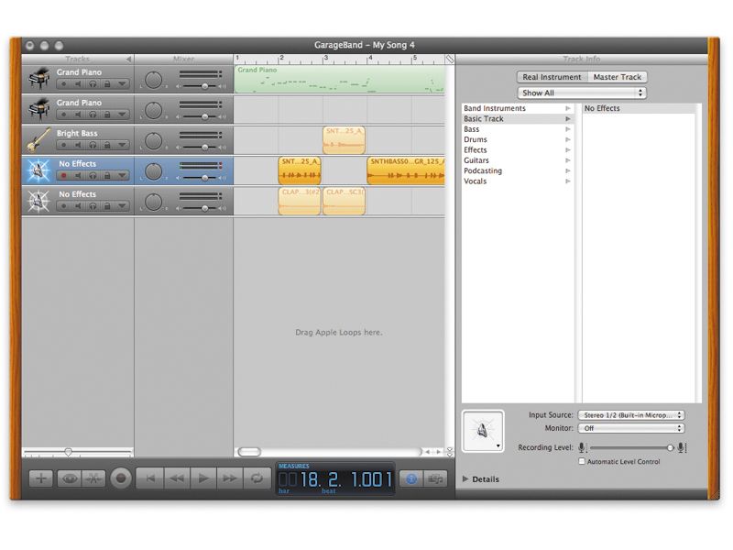This screenshot has height=550, width=733.
Task: Add a new track with plus button
Action: tap(40, 478)
